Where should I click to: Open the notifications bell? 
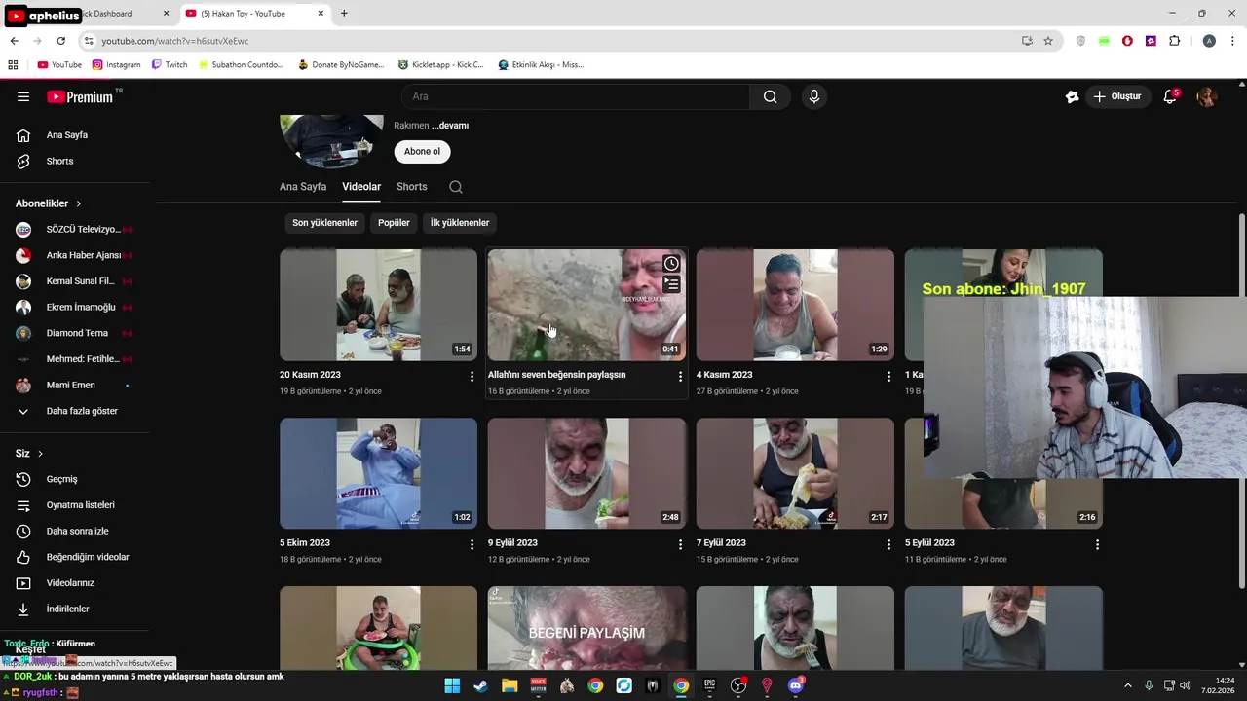click(x=1170, y=96)
